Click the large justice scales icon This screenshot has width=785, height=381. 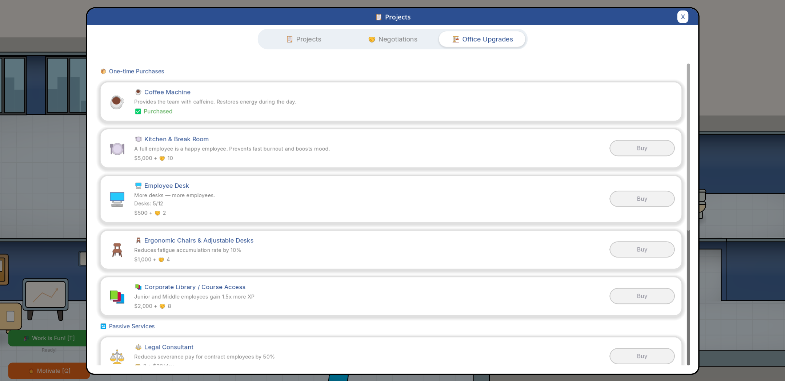[x=117, y=357]
